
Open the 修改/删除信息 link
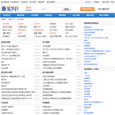[x=103, y=9]
